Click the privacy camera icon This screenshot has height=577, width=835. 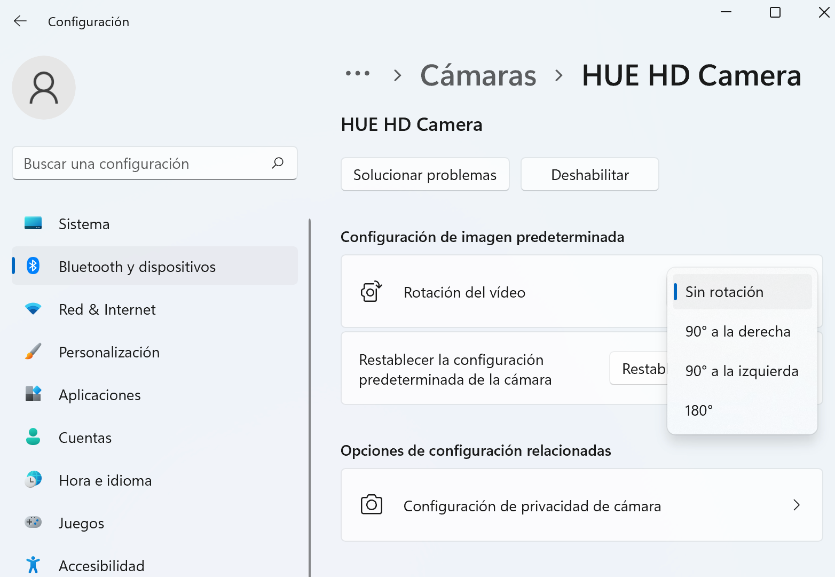pyautogui.click(x=372, y=504)
